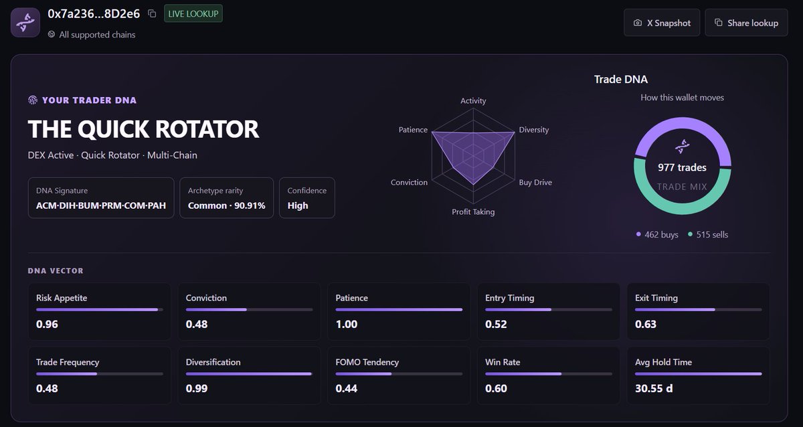The height and width of the screenshot is (427, 803).
Task: Click the Profit Taking radar label
Action: pos(473,211)
